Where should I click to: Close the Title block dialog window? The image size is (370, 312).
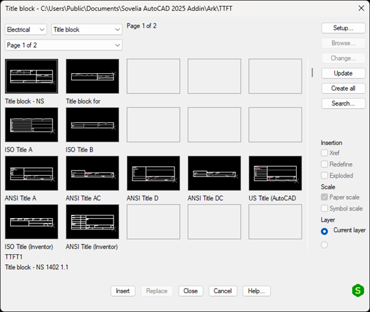[361, 8]
